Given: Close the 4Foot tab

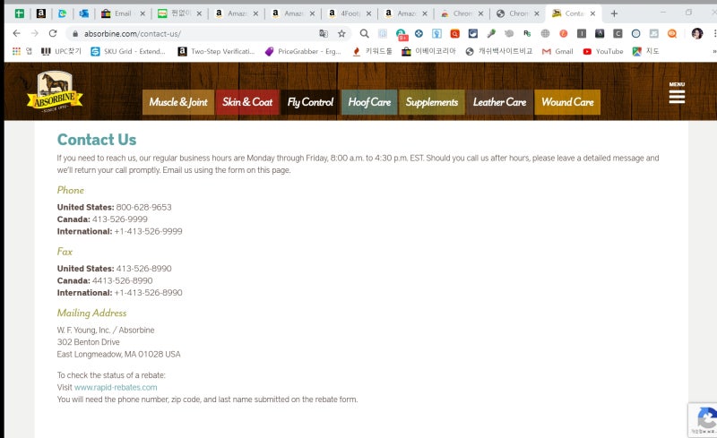Looking at the screenshot, I should point(368,13).
